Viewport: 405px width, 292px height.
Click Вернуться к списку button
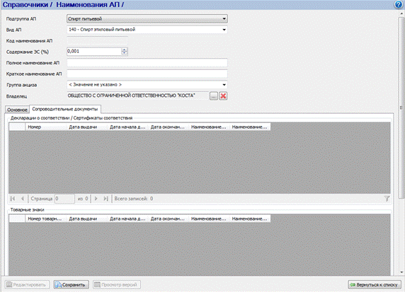(375, 285)
